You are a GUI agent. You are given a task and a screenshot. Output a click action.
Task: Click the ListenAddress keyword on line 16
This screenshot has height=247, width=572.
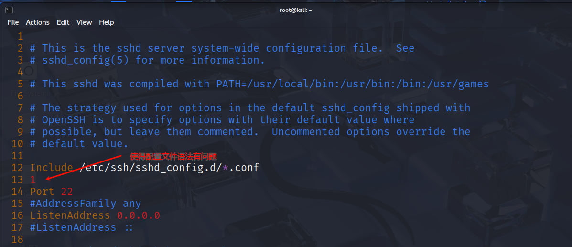70,215
